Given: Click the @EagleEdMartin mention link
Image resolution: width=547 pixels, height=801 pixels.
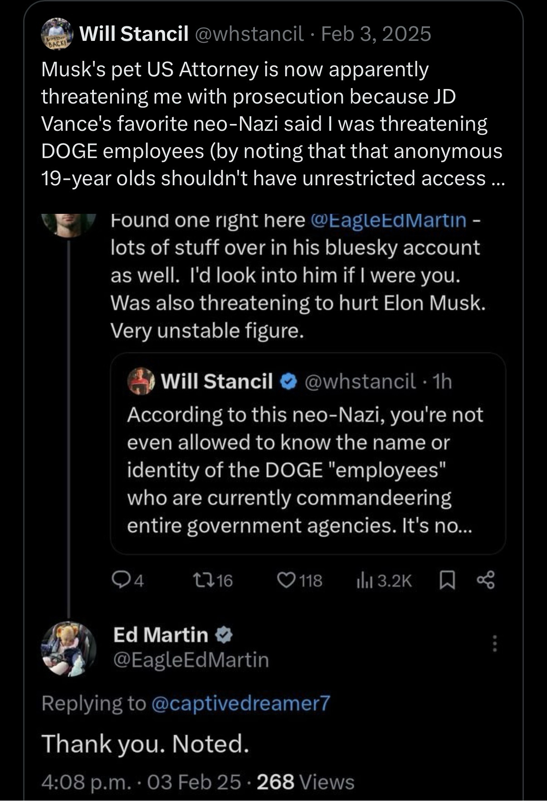Looking at the screenshot, I should 389,220.
